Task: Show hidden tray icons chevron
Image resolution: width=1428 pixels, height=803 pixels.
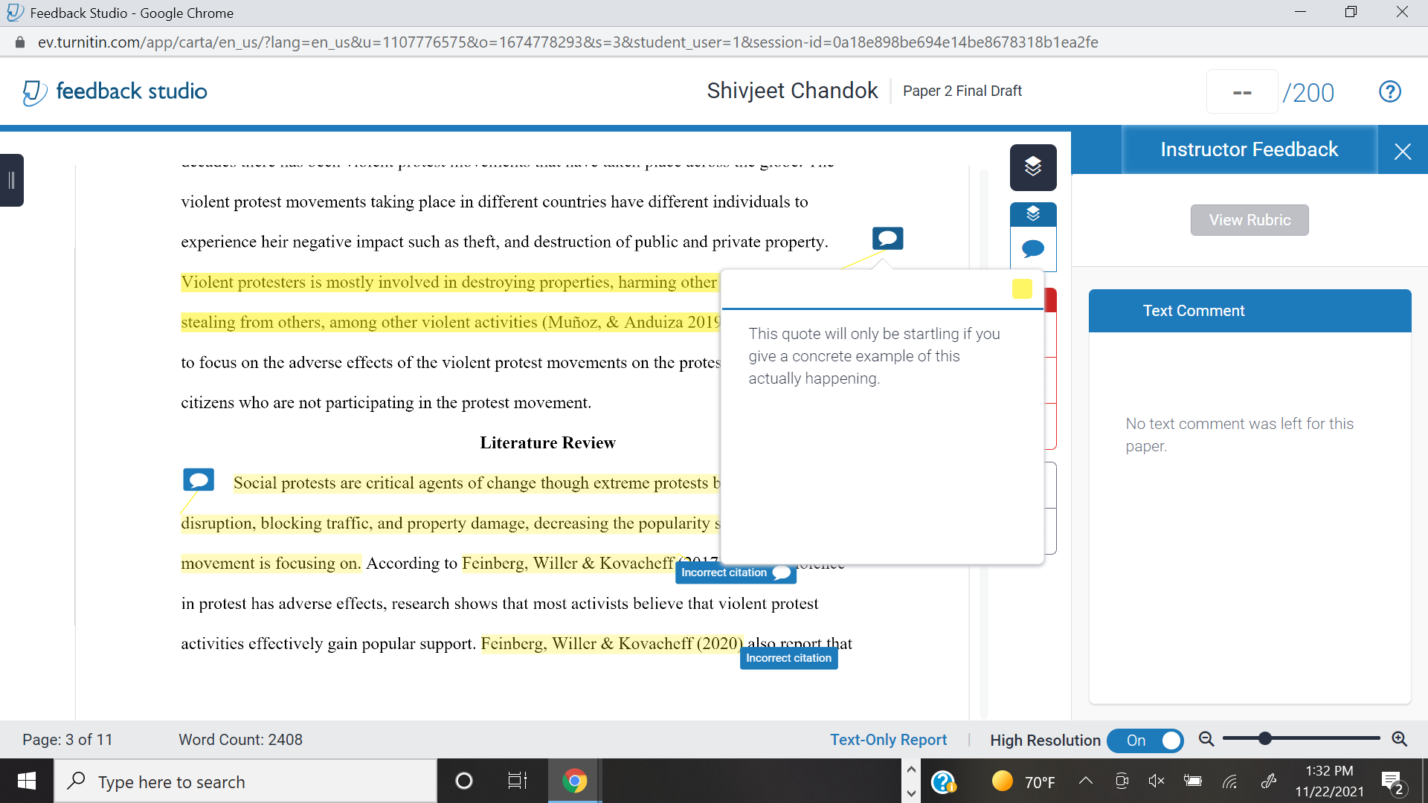Action: (1086, 781)
